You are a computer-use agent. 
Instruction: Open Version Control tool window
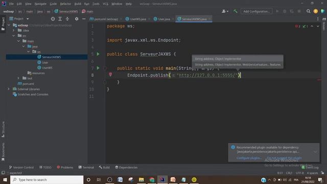pyautogui.click(x=21, y=167)
